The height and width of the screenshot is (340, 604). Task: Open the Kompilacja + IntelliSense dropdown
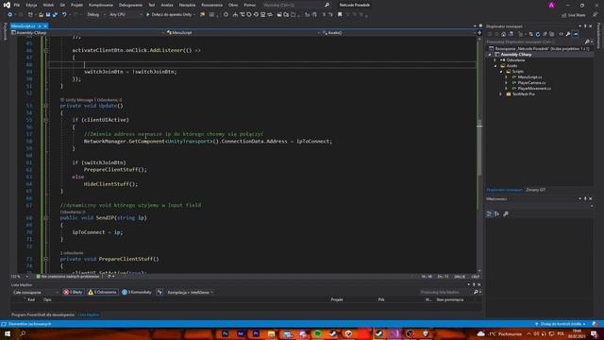click(190, 292)
